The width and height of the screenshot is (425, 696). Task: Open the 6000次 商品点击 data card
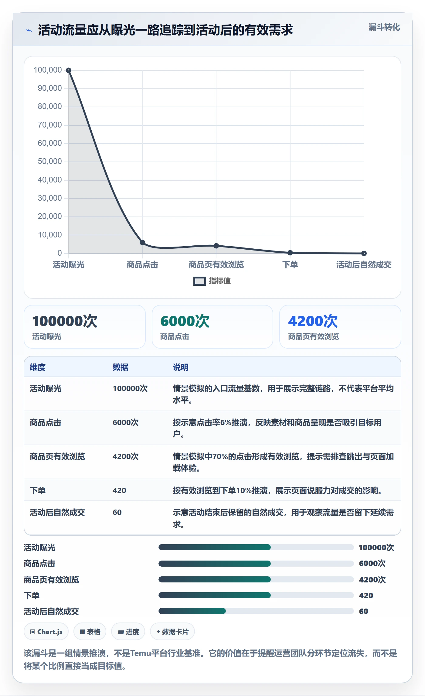(212, 327)
